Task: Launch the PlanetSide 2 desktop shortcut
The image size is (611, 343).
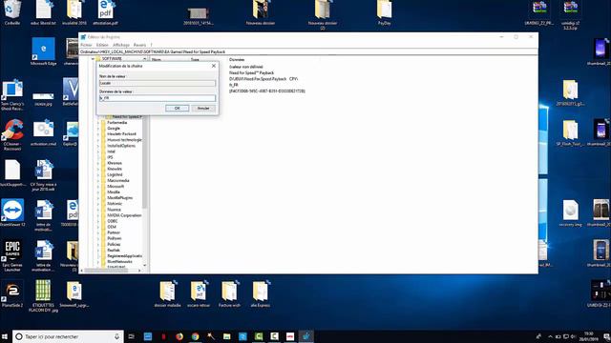Action: (x=12, y=293)
